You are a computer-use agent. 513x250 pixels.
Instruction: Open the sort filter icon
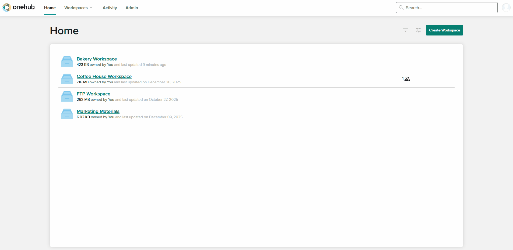coord(405,30)
